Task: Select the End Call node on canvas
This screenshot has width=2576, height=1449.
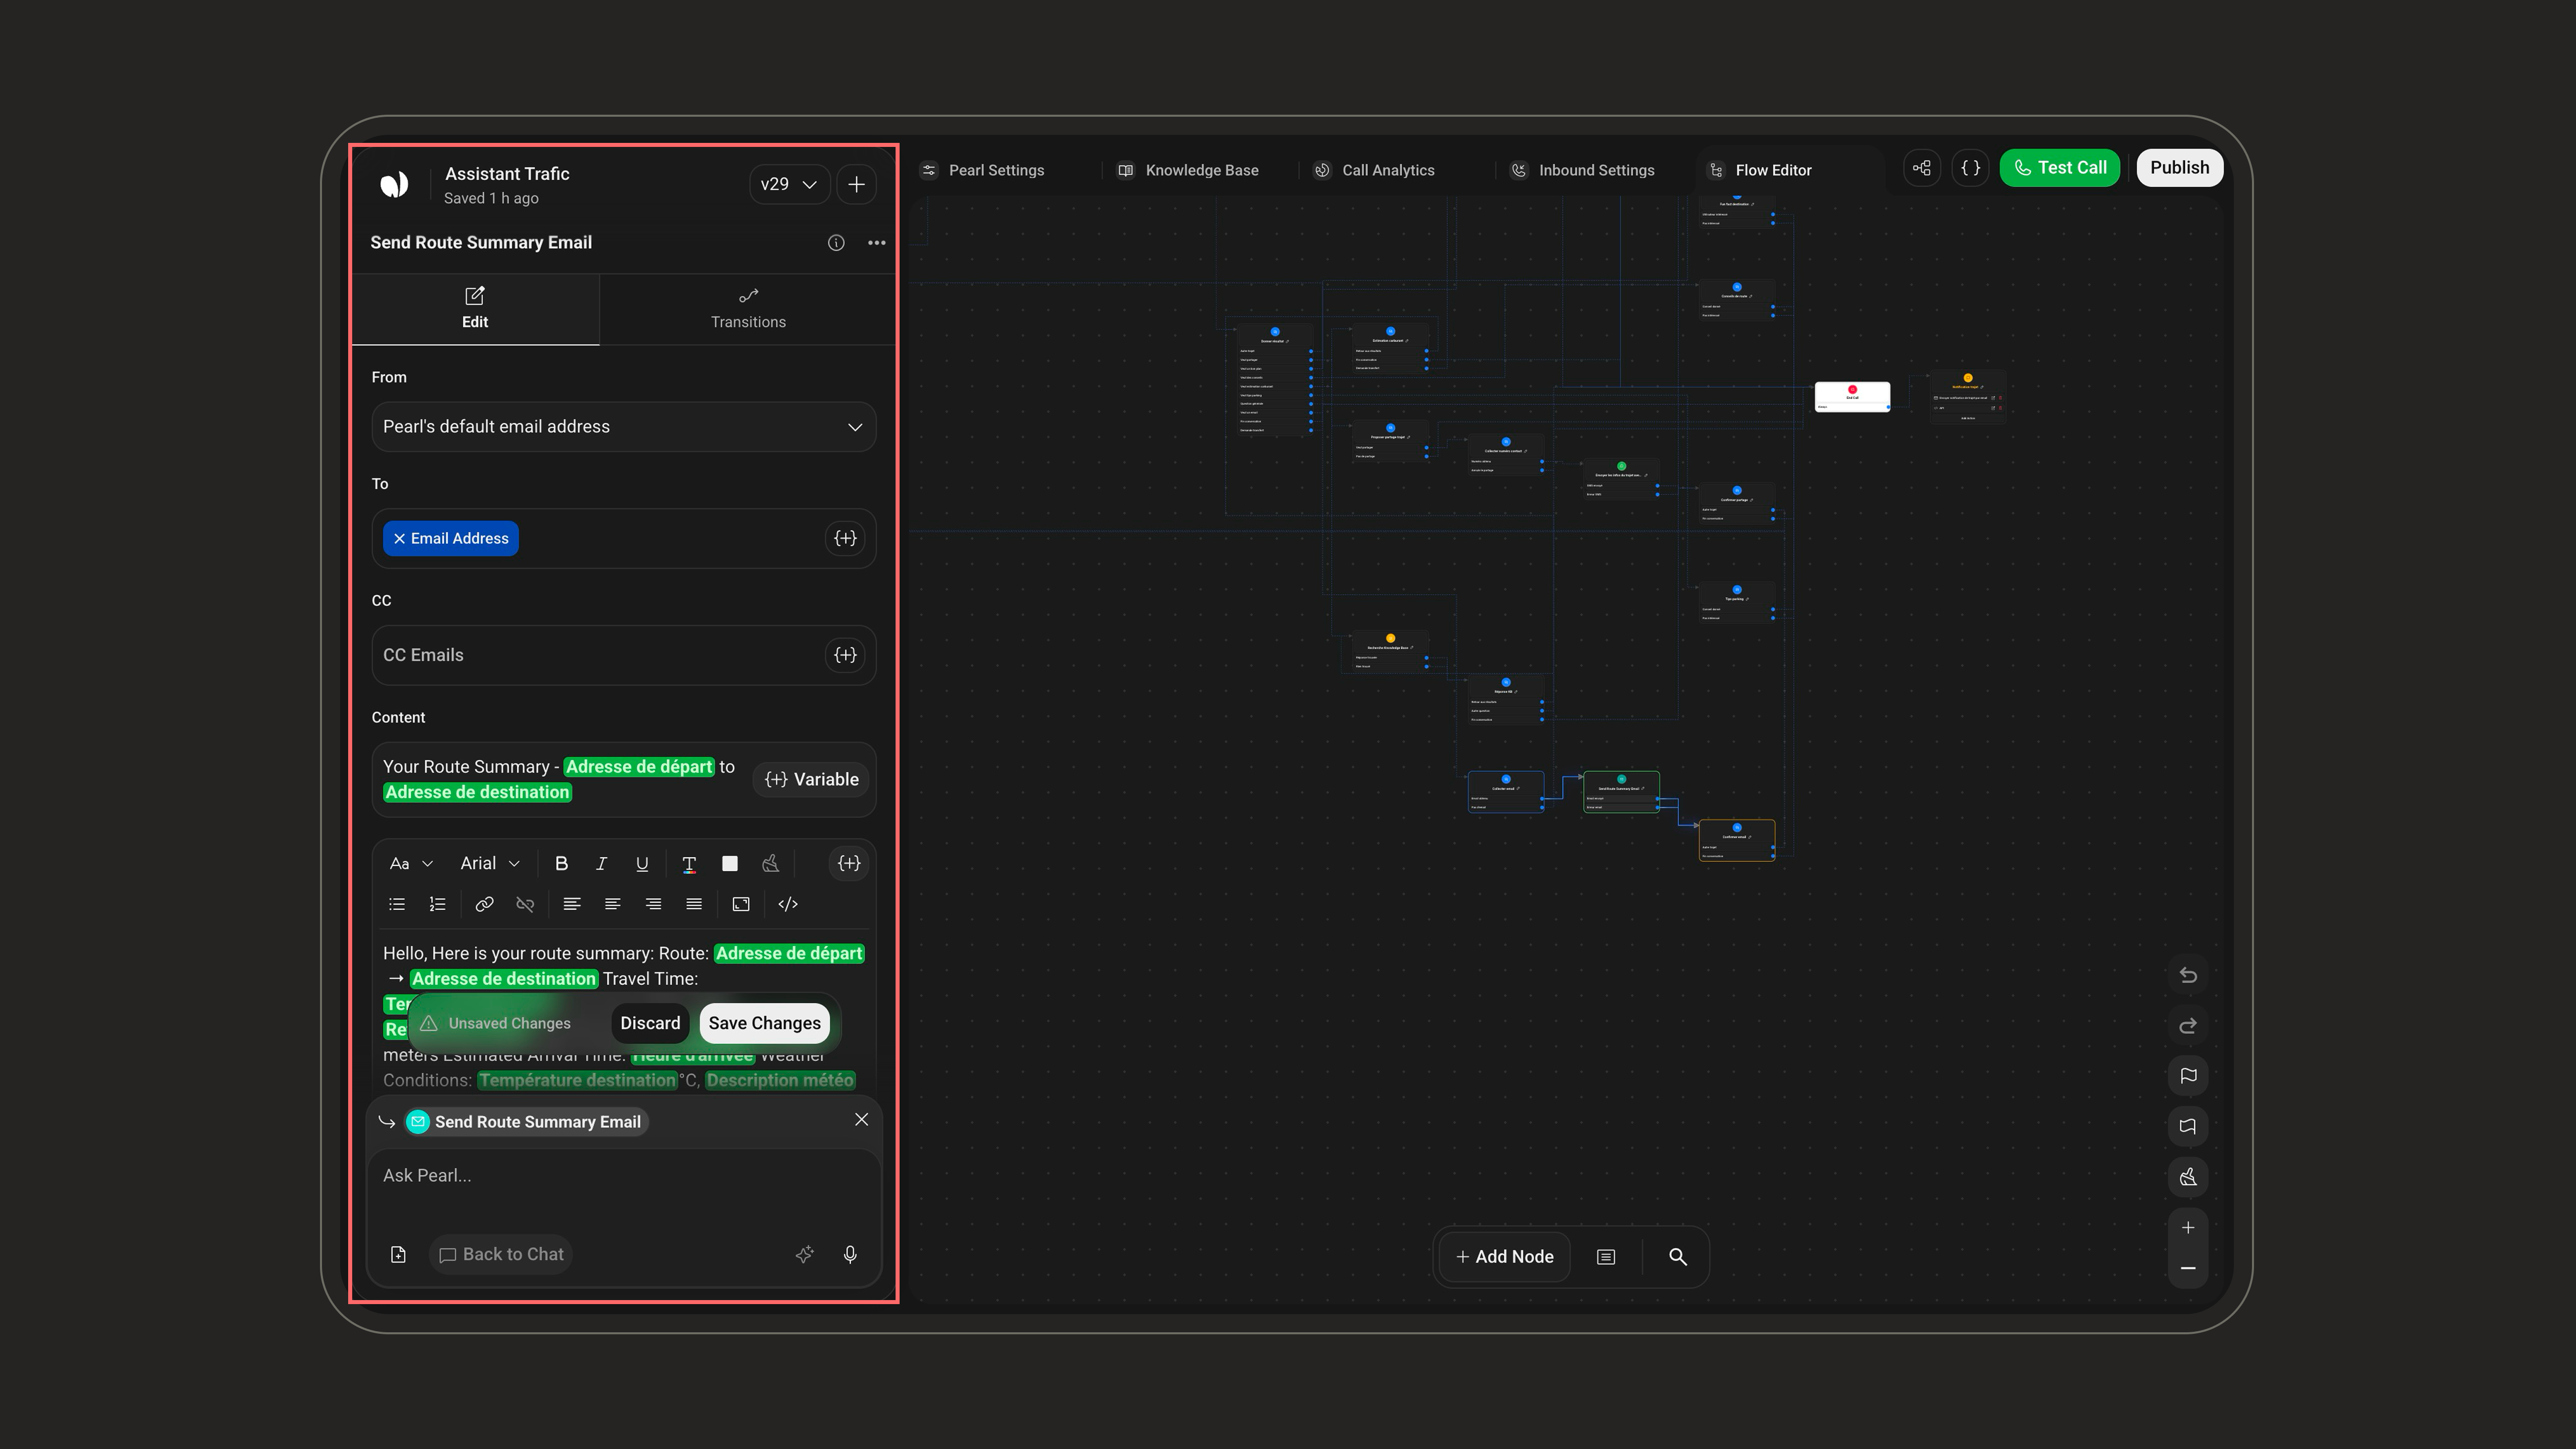Action: pos(1852,397)
